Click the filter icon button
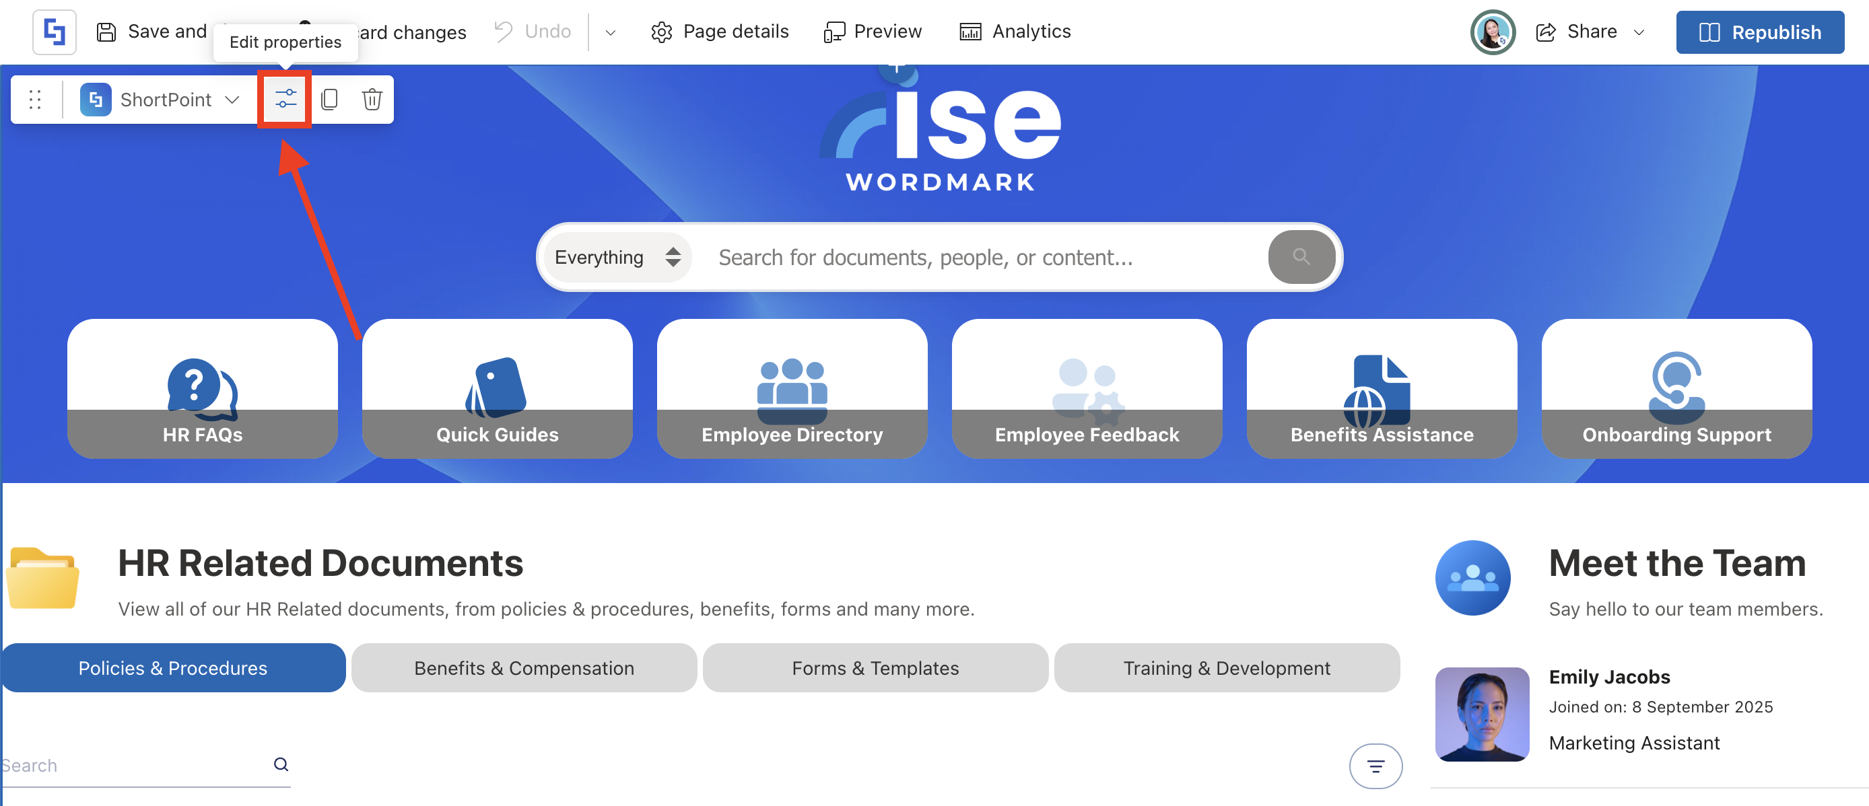 (x=1375, y=766)
